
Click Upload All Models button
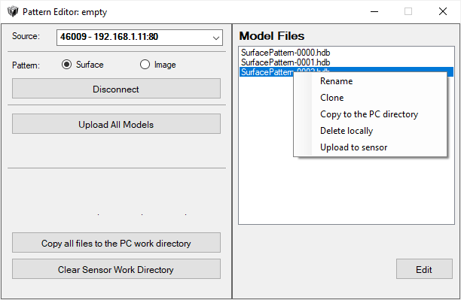(x=116, y=124)
